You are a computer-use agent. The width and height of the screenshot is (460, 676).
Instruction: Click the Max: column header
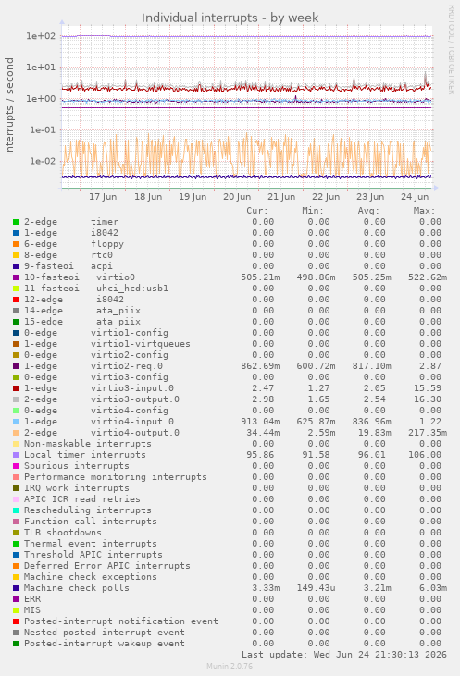424,211
